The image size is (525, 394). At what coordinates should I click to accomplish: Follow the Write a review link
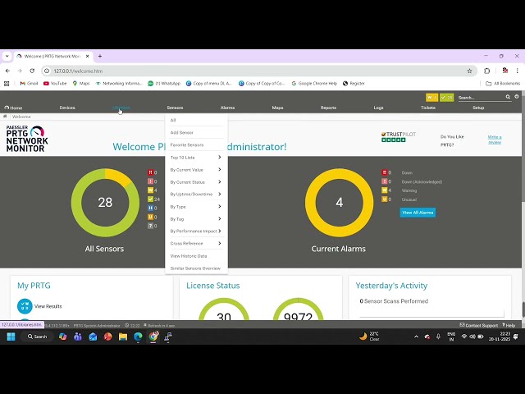pos(495,140)
